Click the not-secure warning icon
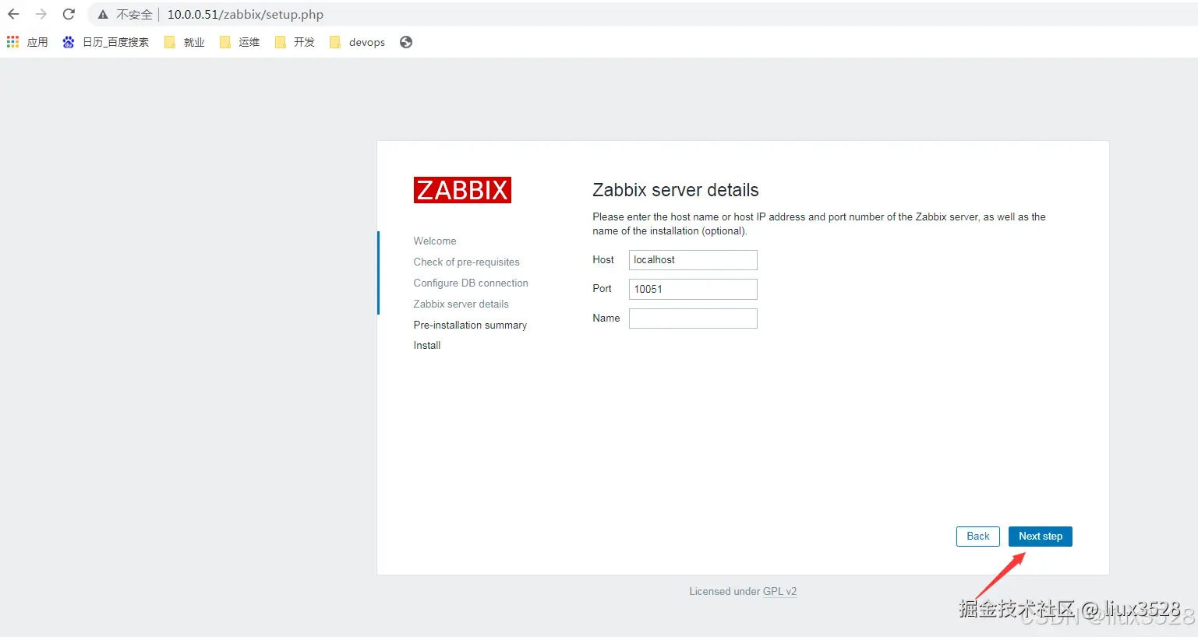1198x637 pixels. tap(103, 15)
